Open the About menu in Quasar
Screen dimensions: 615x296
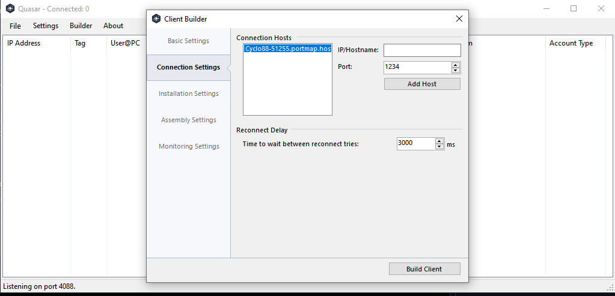pyautogui.click(x=114, y=26)
